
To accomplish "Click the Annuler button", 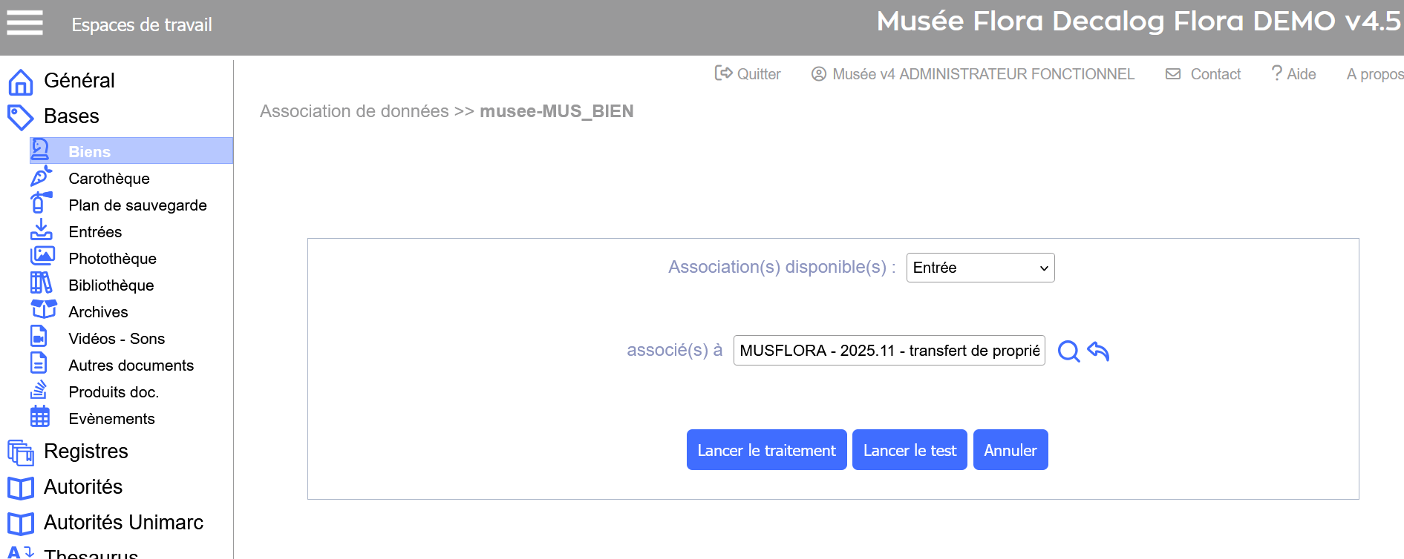I will coord(1010,450).
